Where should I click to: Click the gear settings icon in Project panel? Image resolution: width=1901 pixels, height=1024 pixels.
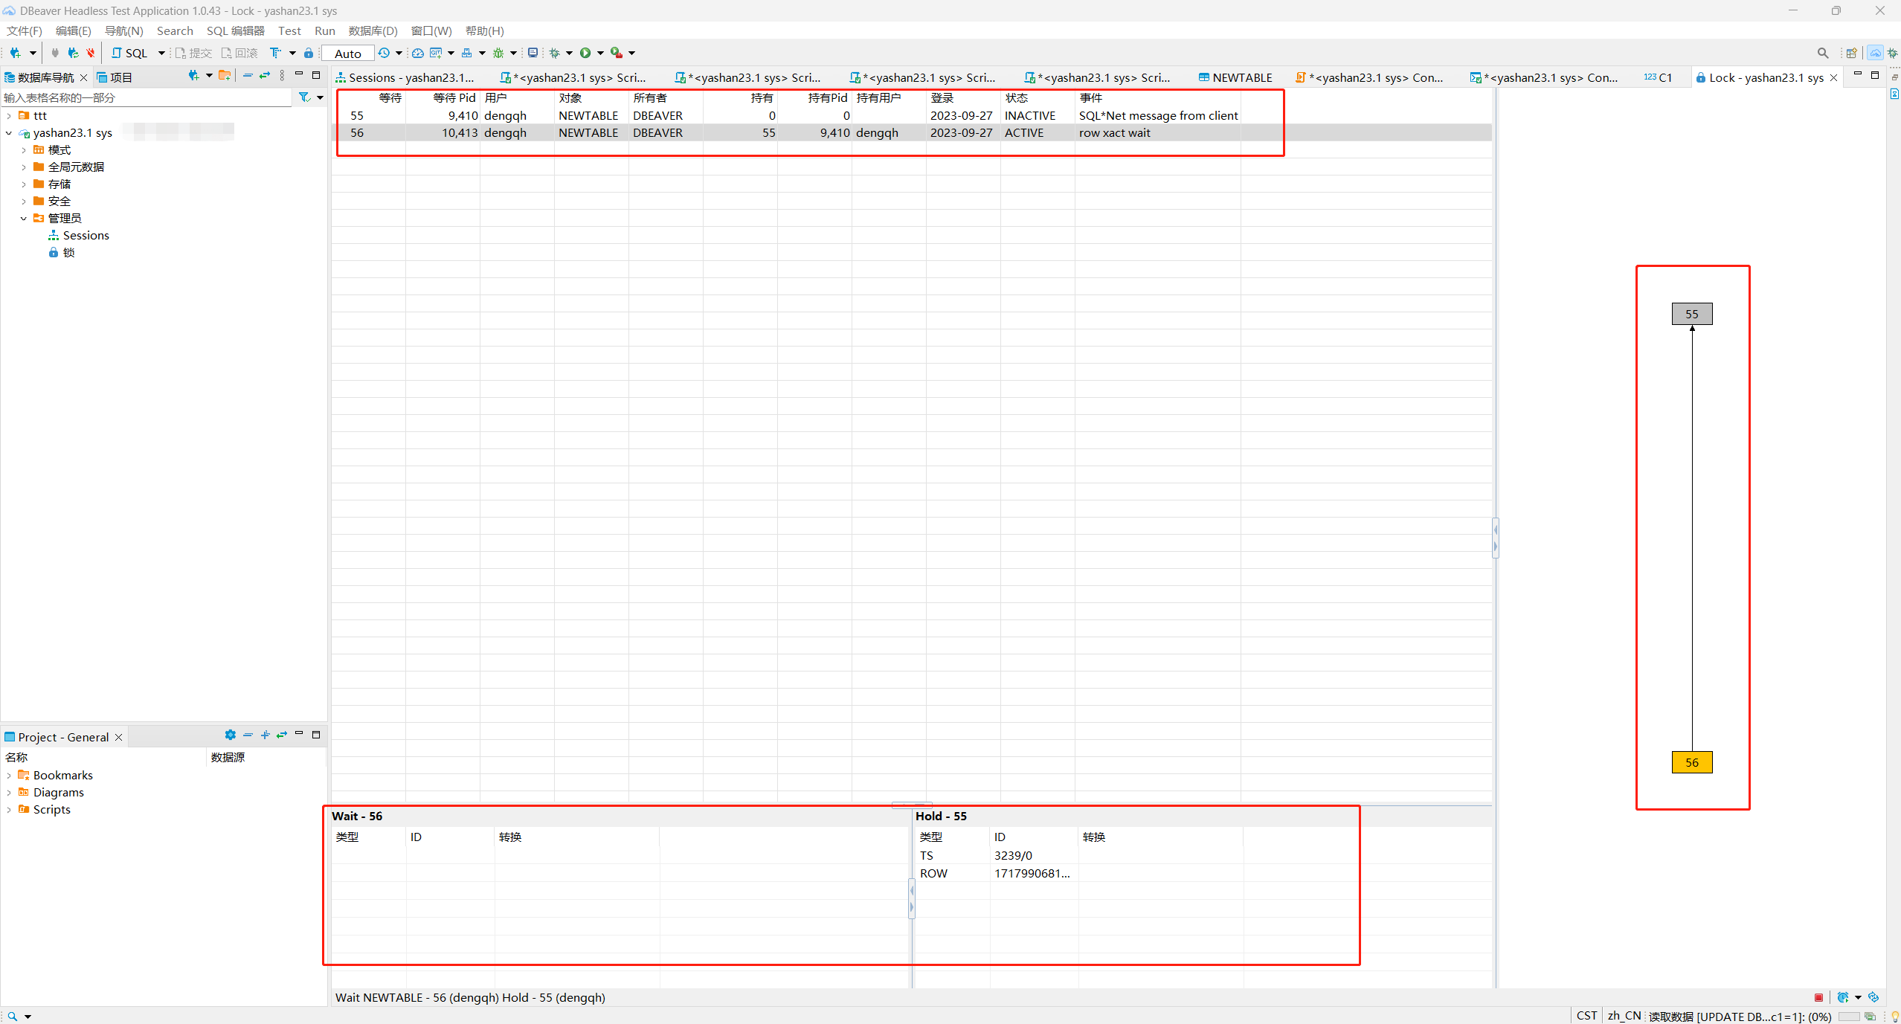pos(231,735)
